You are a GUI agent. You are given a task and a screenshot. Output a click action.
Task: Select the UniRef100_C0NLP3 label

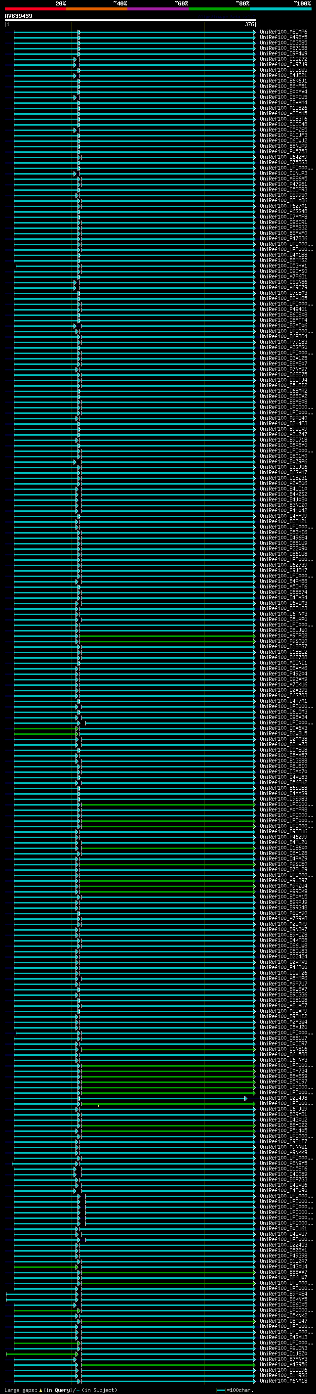point(283,173)
